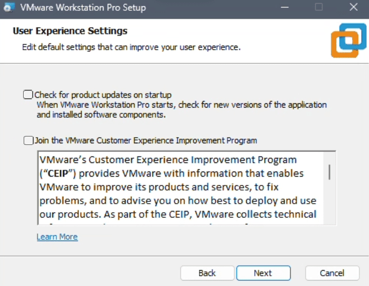Close the VMware Workstation Pro Setup window

[x=353, y=7]
